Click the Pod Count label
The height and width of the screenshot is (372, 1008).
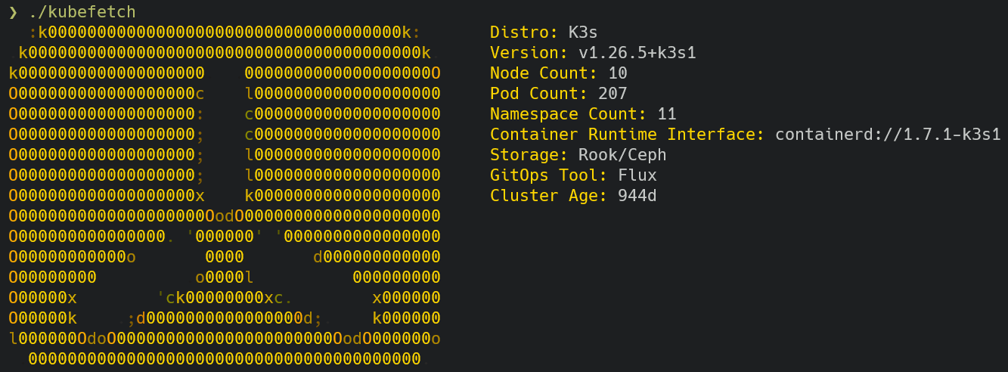point(535,94)
